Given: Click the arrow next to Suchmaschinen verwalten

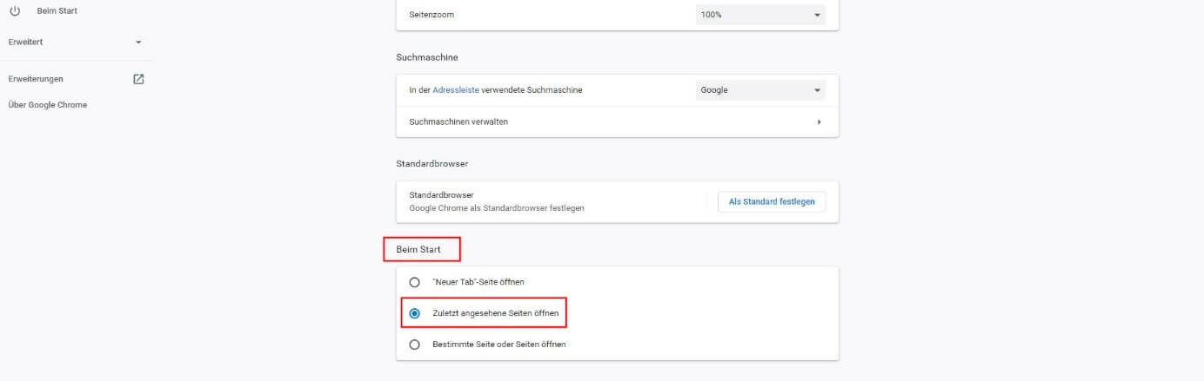Looking at the screenshot, I should click(x=819, y=122).
